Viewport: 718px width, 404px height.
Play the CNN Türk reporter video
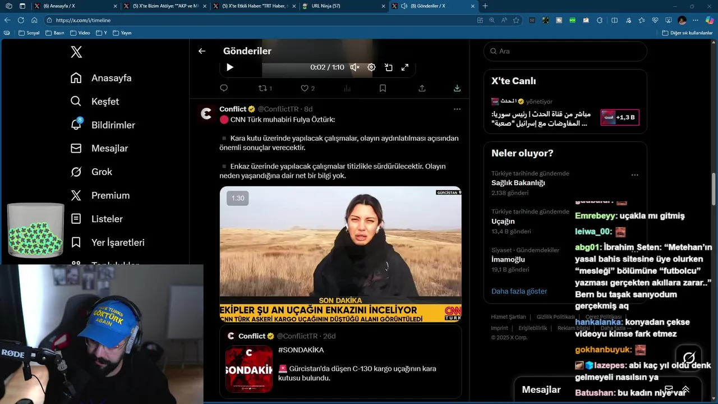(340, 254)
